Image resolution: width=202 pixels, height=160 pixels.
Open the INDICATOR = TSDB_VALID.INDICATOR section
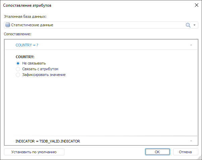click(x=48, y=141)
